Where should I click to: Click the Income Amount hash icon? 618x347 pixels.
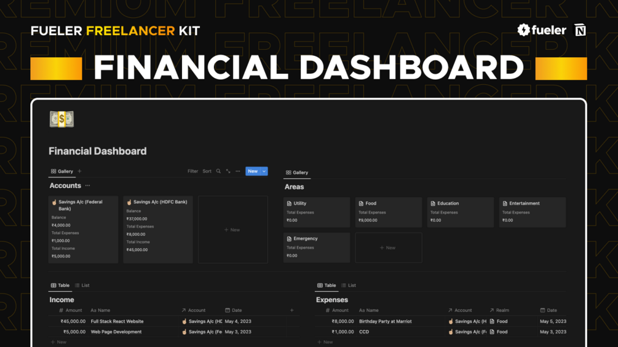(61, 310)
